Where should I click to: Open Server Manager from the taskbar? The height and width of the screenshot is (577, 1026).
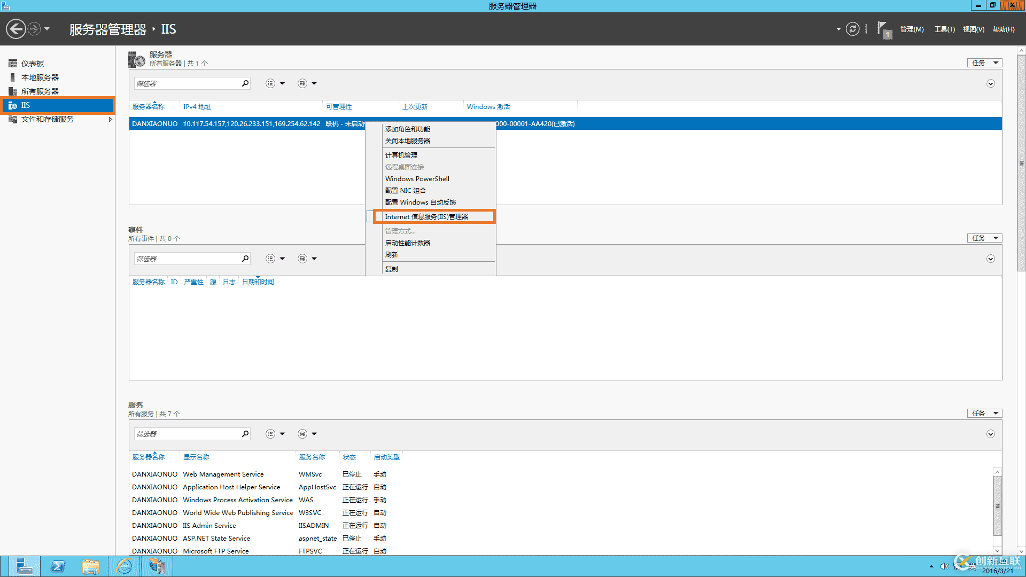(24, 566)
